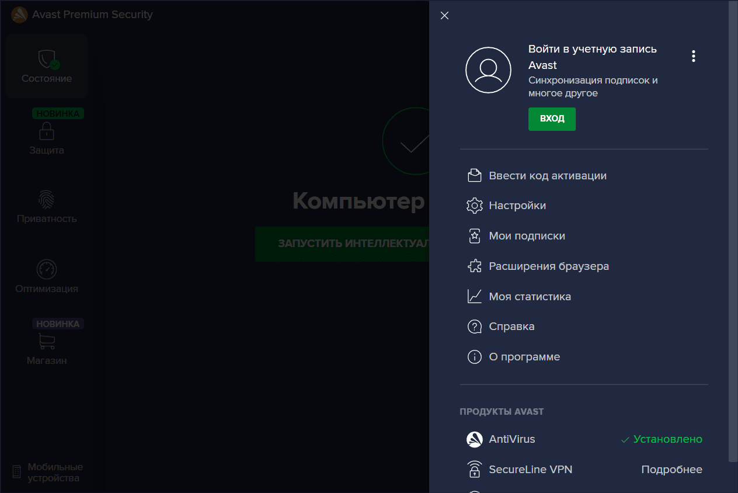Click the ПРОДУКТЫ AVAST section heading
Viewport: 738px width, 493px height.
(x=502, y=412)
